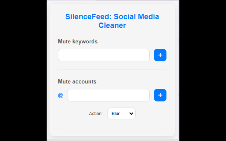Focus the Mute keywords text box

pyautogui.click(x=104, y=55)
